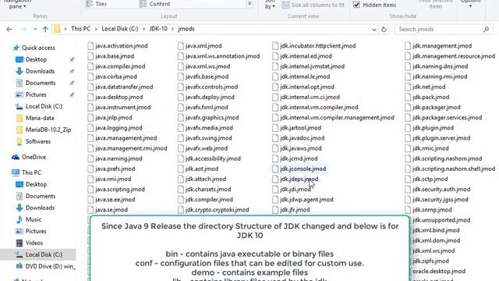Select java.base.jmod file icon

point(90,56)
